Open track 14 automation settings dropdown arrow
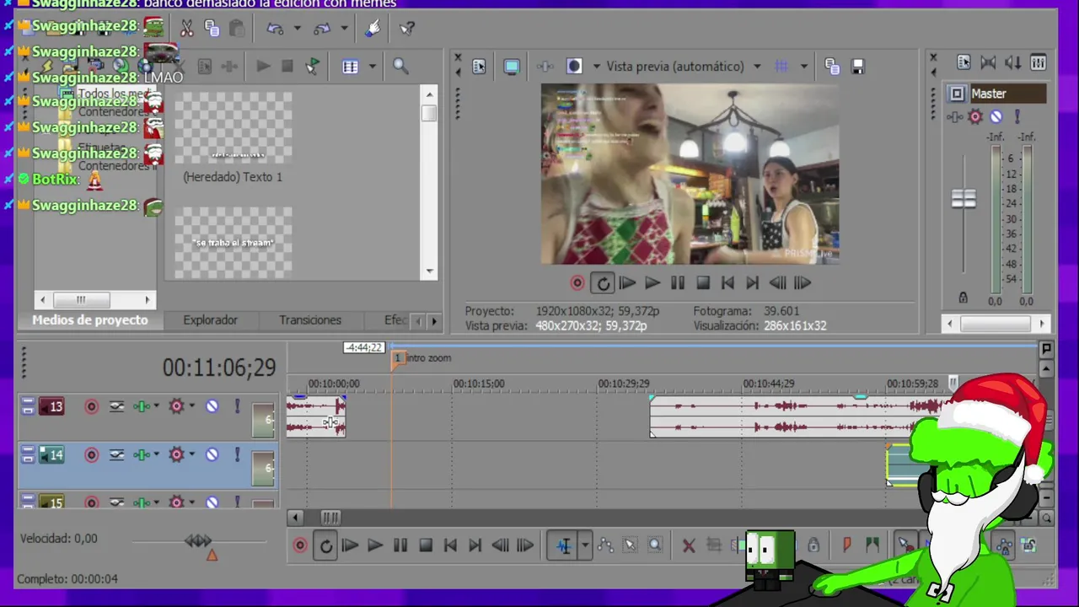 click(191, 454)
